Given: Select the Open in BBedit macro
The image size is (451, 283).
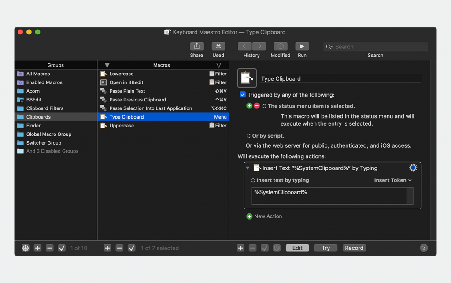Looking at the screenshot, I should click(x=163, y=82).
